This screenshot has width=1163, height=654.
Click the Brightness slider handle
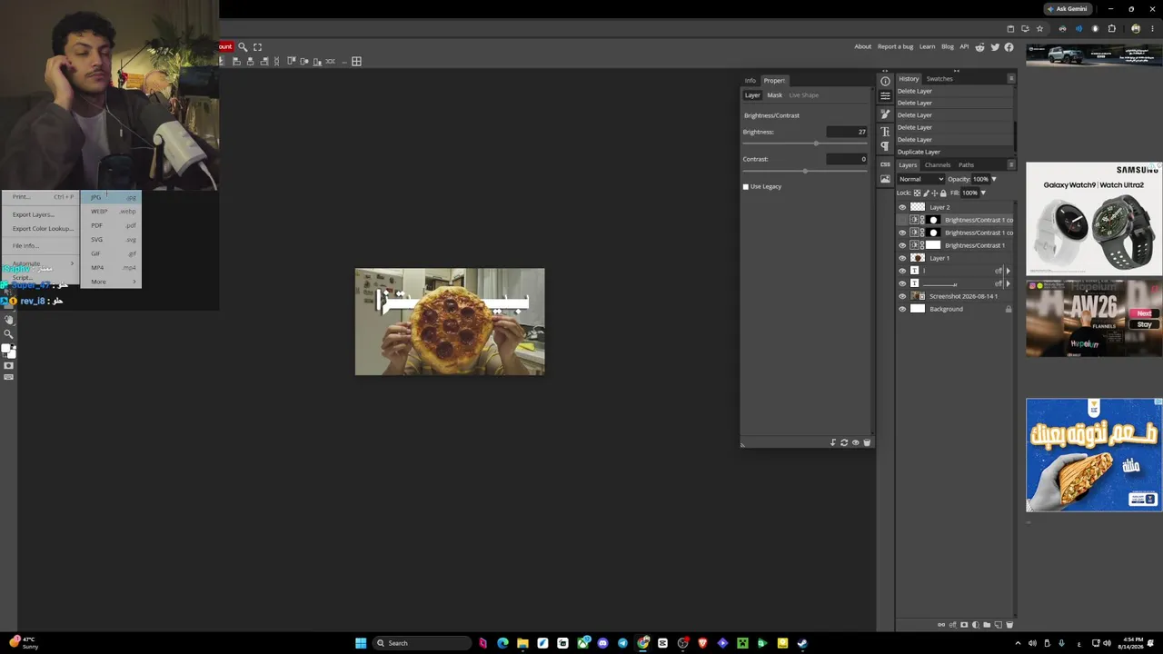pyautogui.click(x=816, y=144)
